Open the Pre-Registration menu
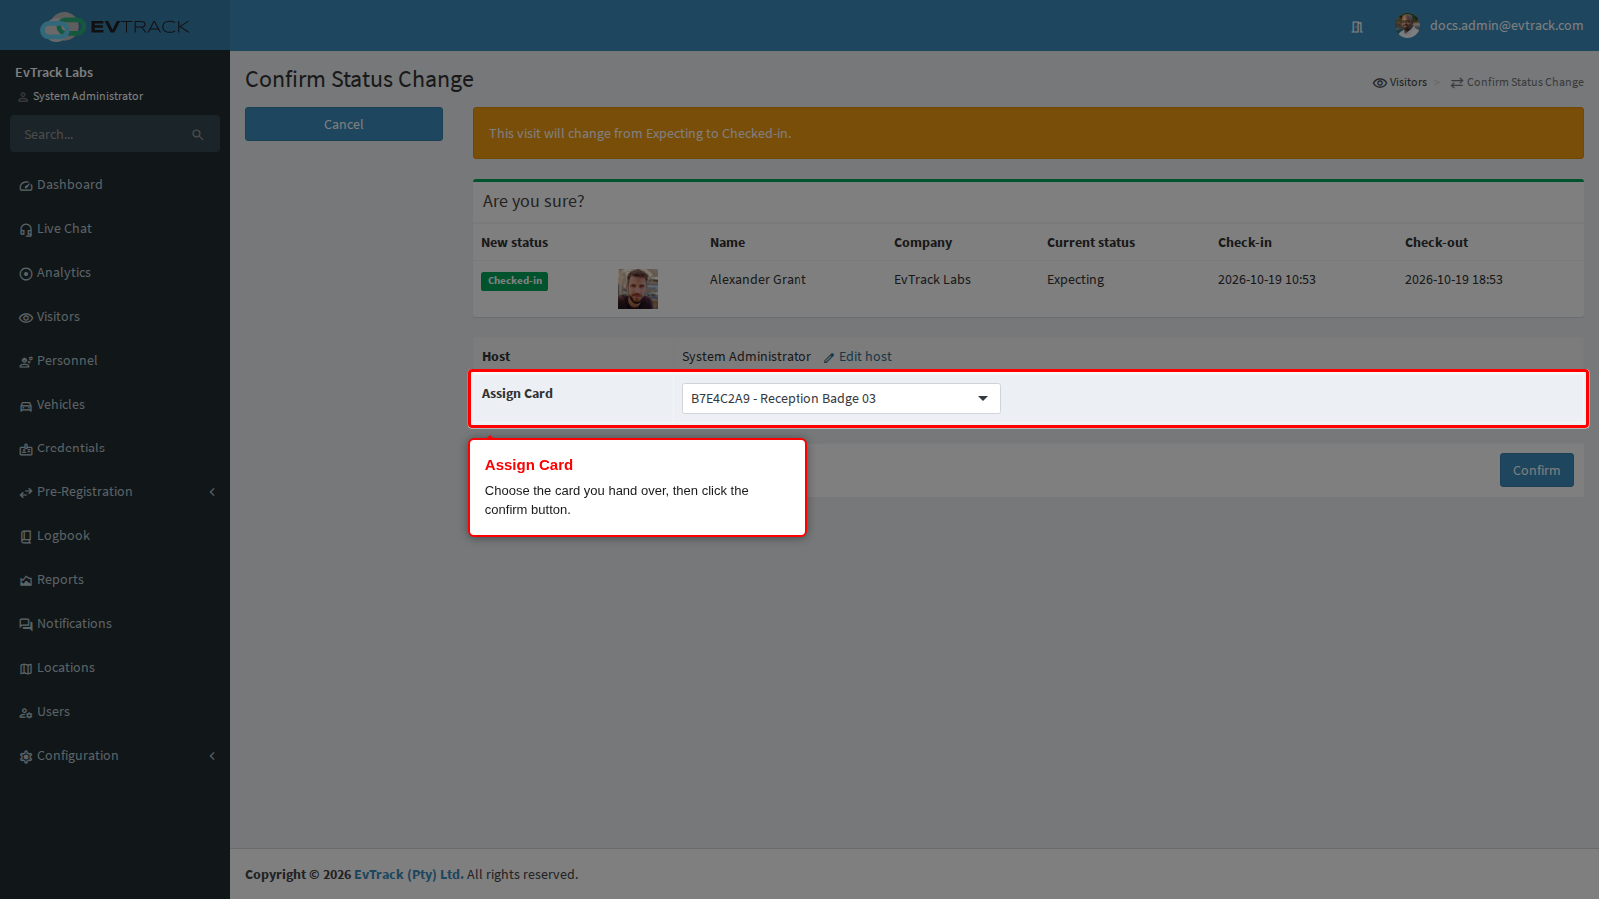Viewport: 1599px width, 899px height. click(x=115, y=492)
